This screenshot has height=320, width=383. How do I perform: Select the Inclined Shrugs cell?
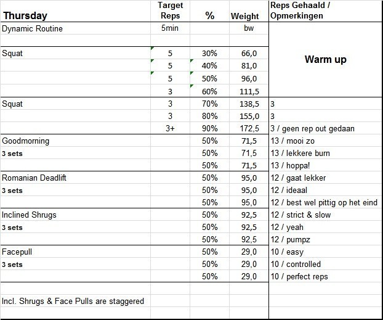[x=31, y=215]
